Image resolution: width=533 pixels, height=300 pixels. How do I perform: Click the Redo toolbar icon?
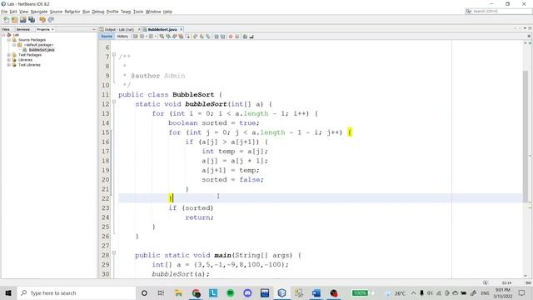click(x=51, y=20)
